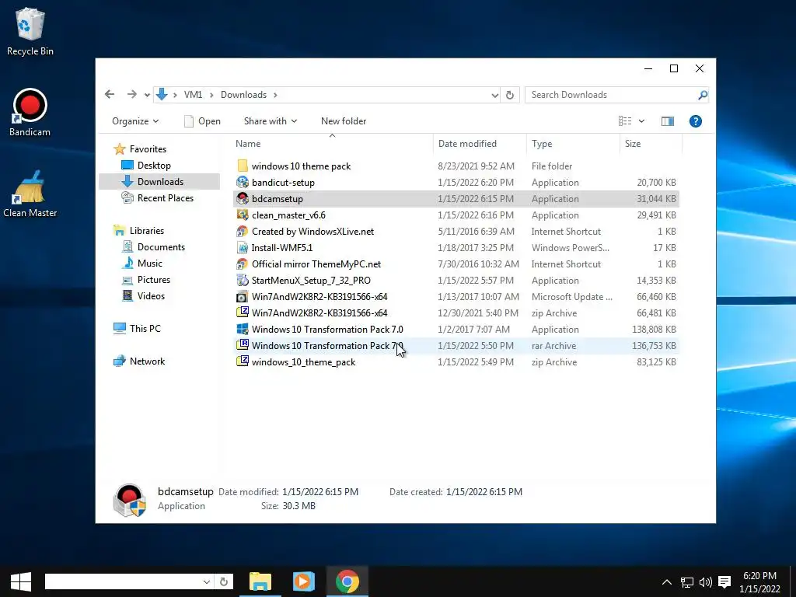Open the Help icon

coord(696,120)
